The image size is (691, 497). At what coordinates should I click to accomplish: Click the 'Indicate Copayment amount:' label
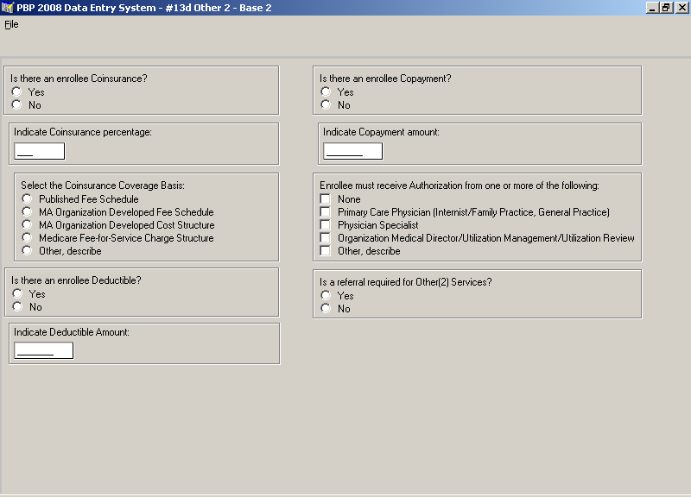(x=381, y=132)
